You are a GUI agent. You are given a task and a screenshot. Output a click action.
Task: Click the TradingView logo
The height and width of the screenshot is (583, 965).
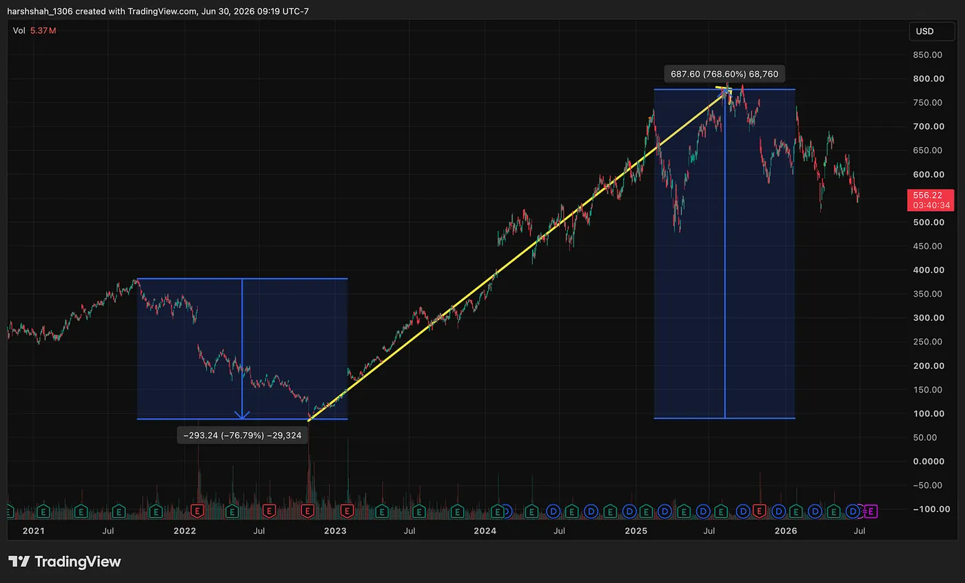[64, 562]
